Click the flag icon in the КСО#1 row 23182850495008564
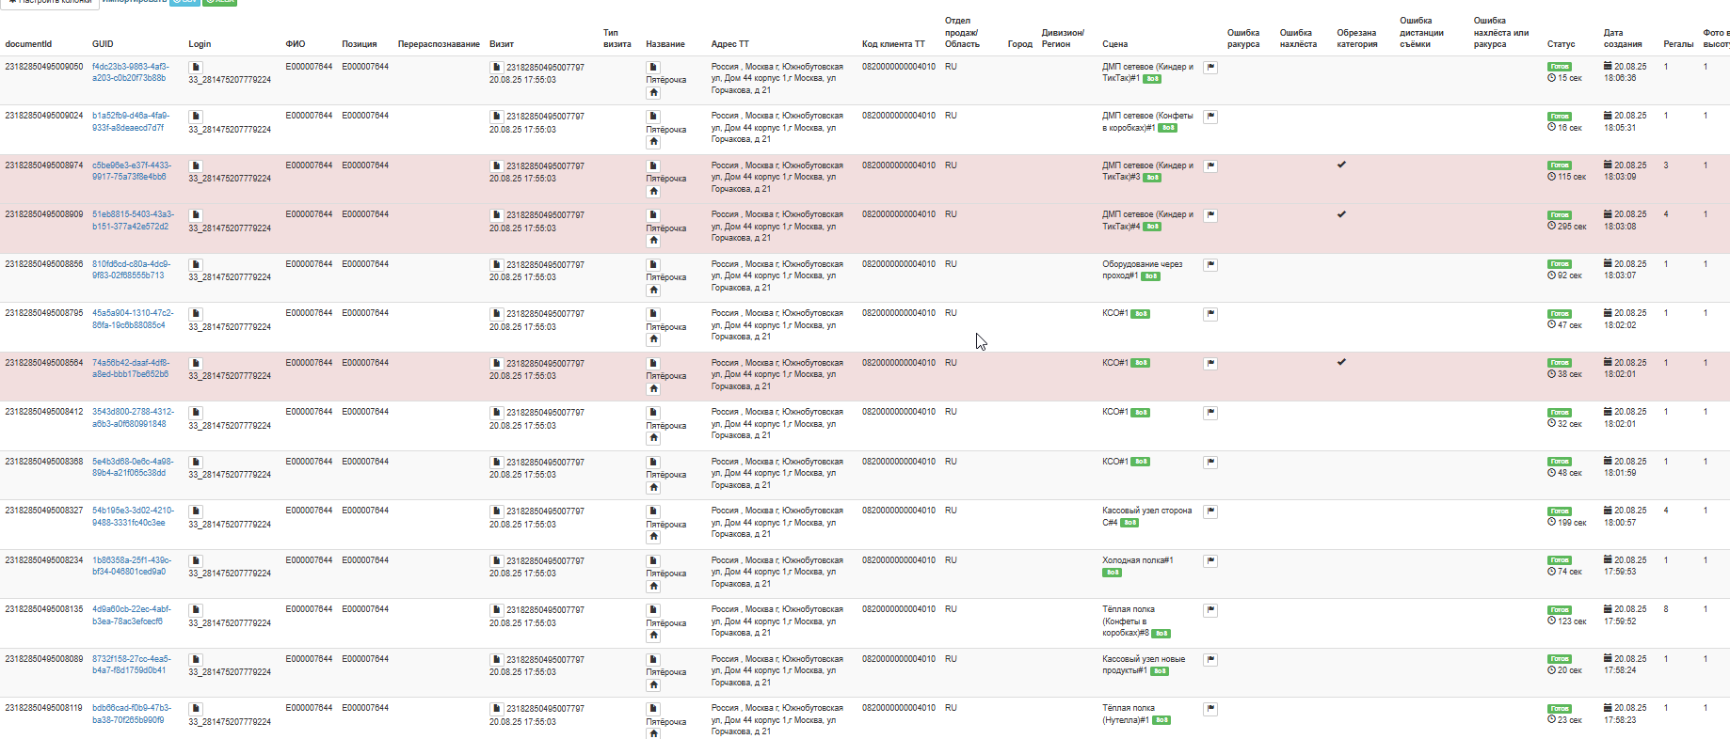 click(1210, 363)
